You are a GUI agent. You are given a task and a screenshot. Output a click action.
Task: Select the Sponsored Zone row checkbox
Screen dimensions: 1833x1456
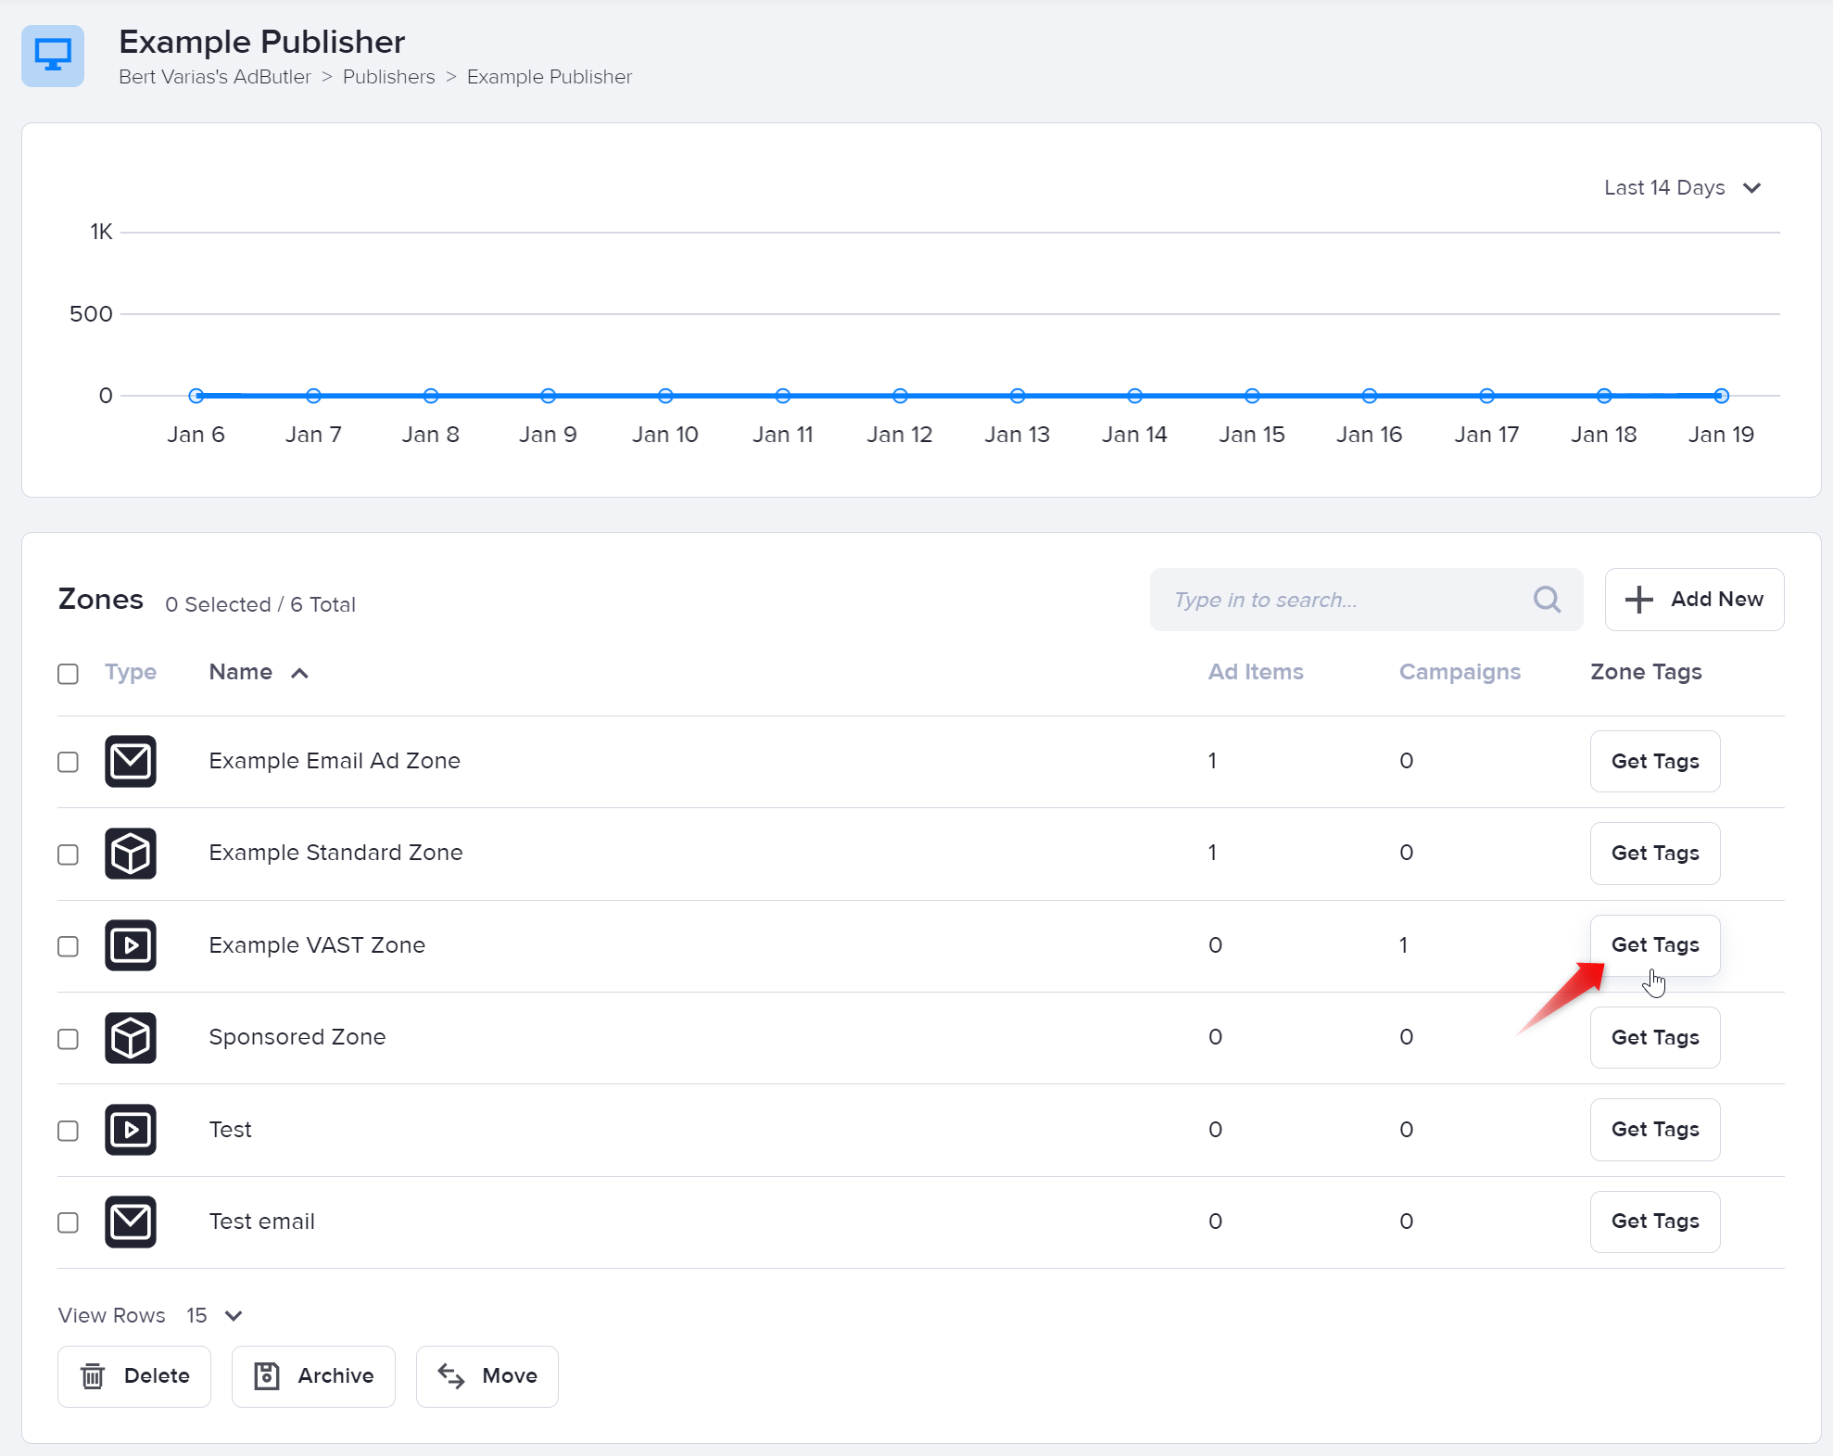(68, 1038)
